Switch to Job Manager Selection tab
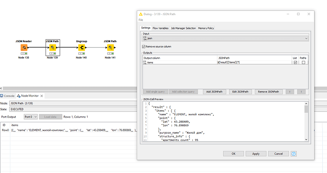327x173 pixels. click(x=183, y=28)
